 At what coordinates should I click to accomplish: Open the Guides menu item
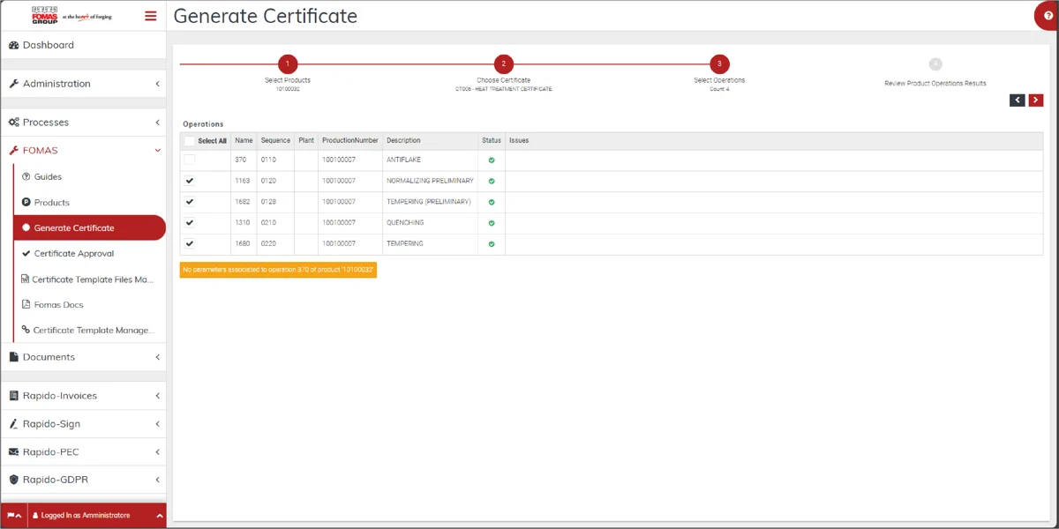point(89,176)
